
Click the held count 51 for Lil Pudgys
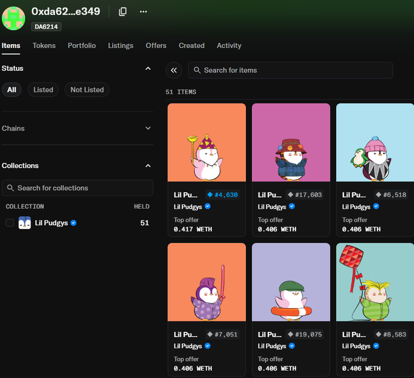pyautogui.click(x=145, y=223)
